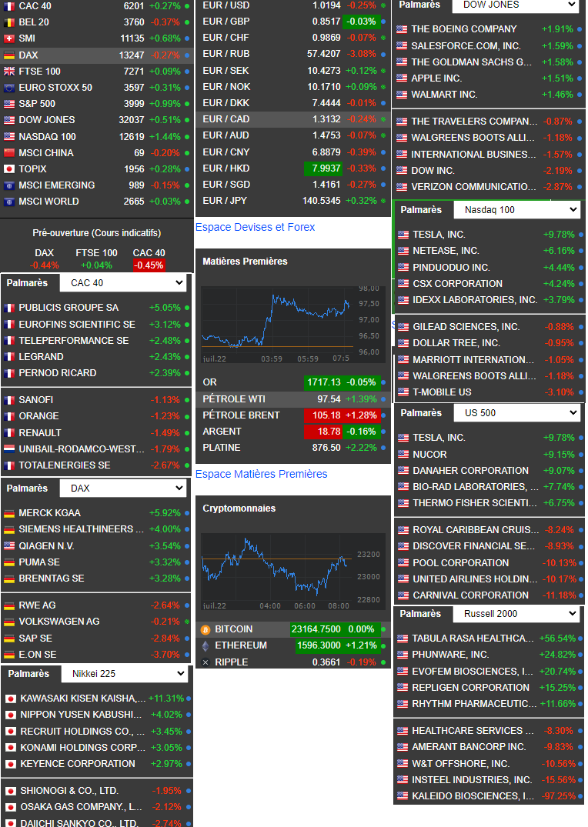Click the Dutch flag icon beside UNIBAIL-RODAMCO-WEST

point(9,449)
